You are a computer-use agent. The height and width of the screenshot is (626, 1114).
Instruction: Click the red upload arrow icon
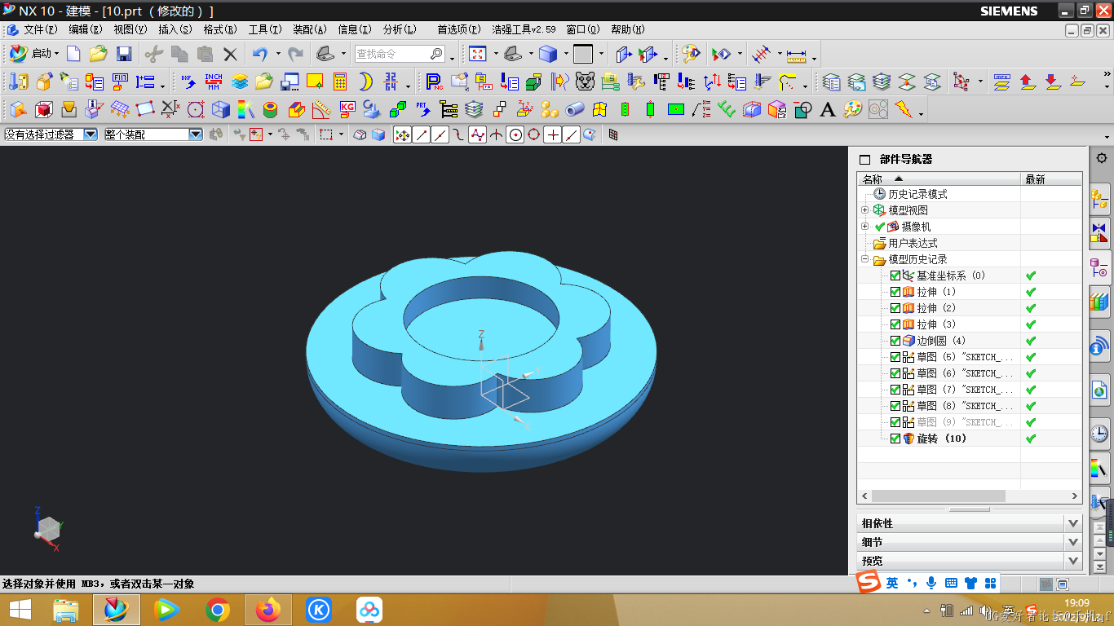pyautogui.click(x=1028, y=82)
